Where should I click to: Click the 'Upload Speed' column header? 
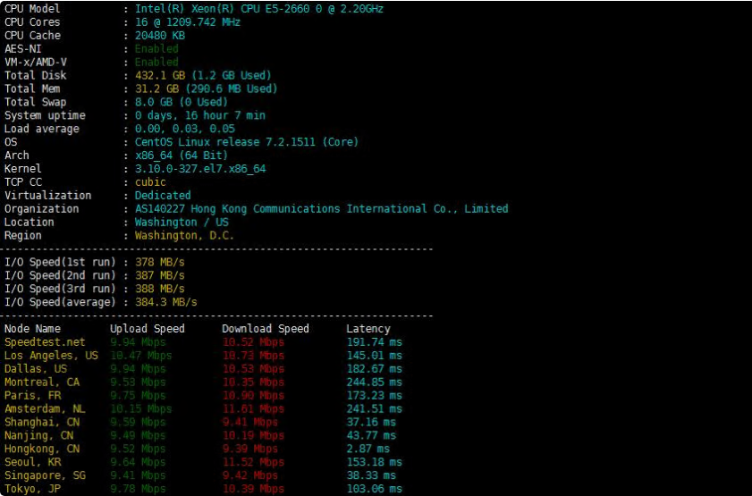pos(148,329)
